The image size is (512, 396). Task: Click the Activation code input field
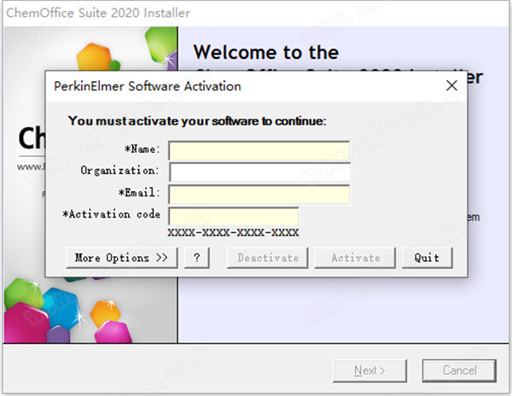(234, 216)
